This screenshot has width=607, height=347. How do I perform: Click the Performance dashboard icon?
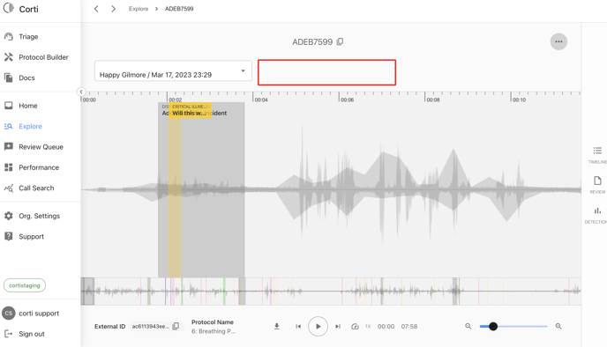(9, 167)
